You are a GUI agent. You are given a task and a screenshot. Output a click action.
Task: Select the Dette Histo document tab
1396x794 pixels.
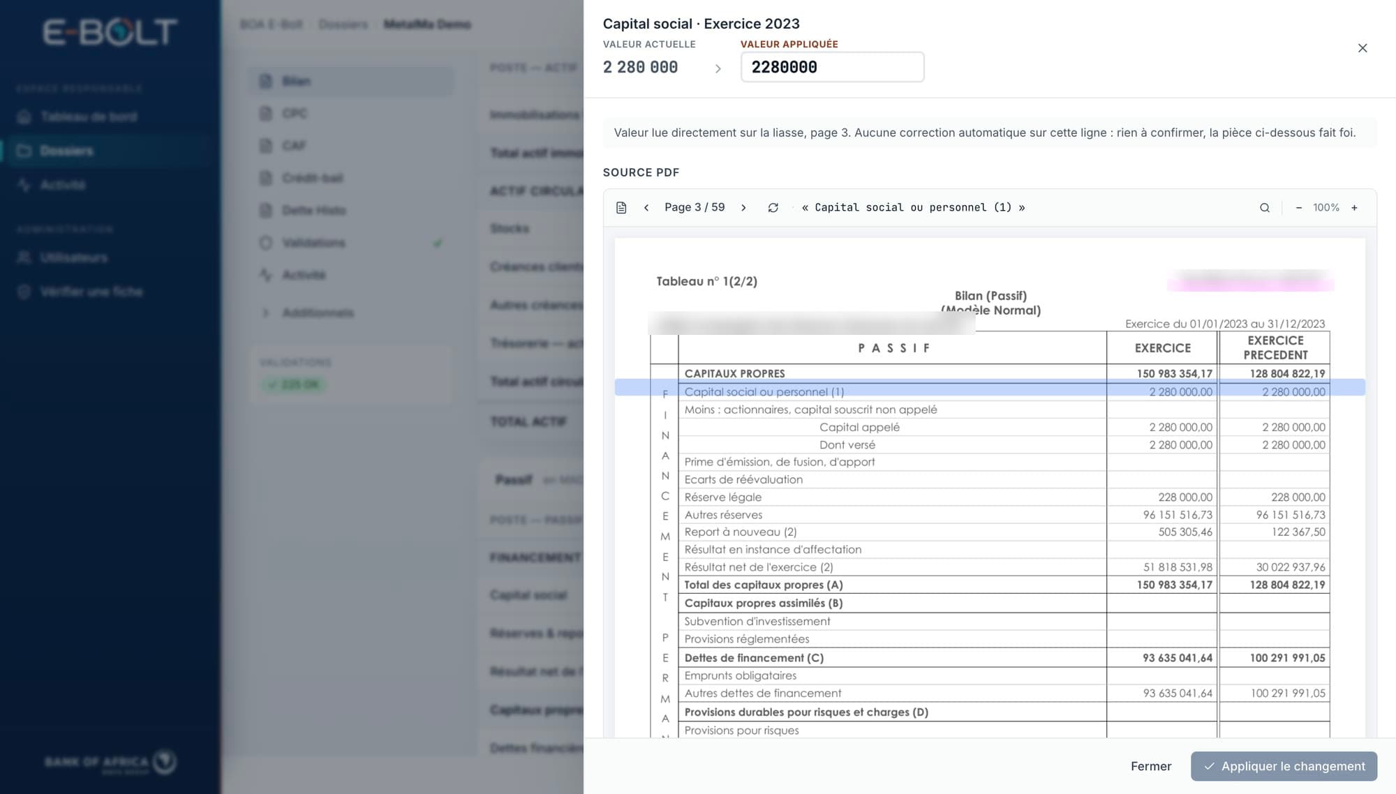point(351,210)
